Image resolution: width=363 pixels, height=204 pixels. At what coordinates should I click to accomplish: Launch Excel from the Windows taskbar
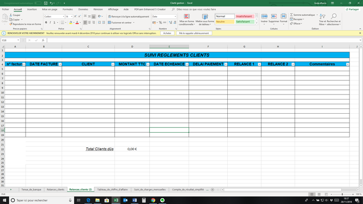click(116, 200)
